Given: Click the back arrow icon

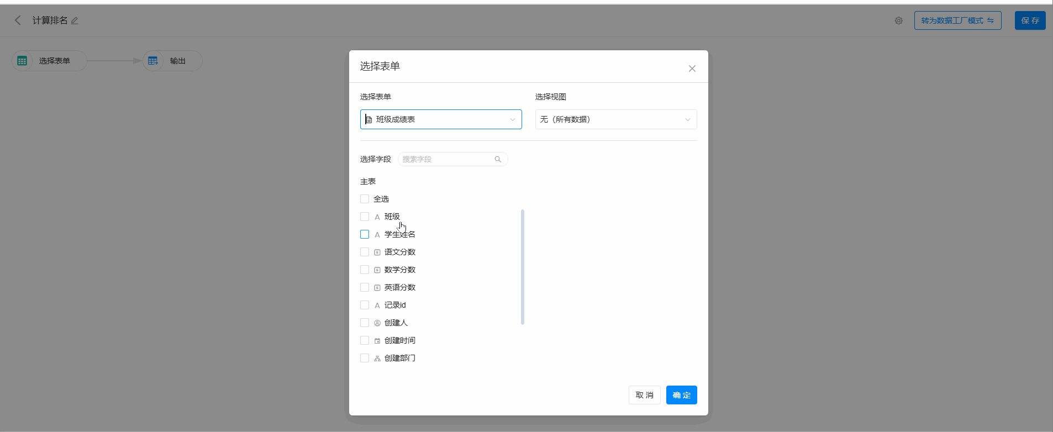Looking at the screenshot, I should (18, 20).
